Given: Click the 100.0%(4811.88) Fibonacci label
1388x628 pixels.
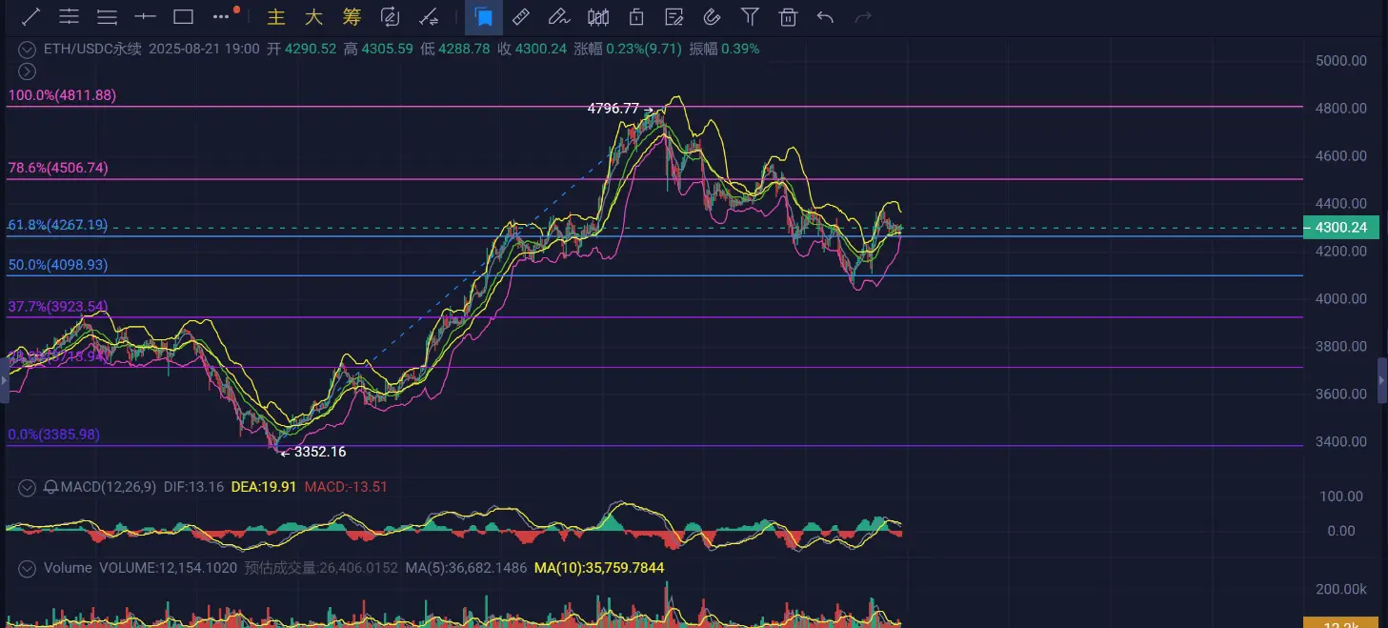Looking at the screenshot, I should 62,95.
